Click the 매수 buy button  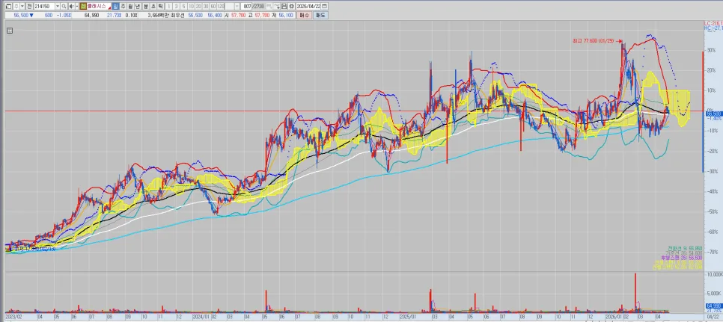coord(305,15)
